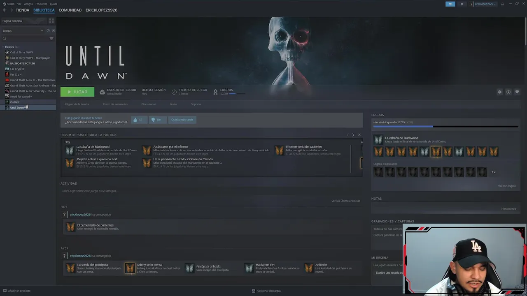Close the post-game summary panel
The height and width of the screenshot is (296, 527).
click(x=359, y=135)
